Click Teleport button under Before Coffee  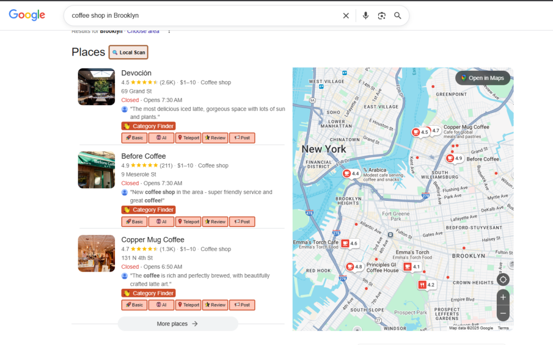point(188,221)
